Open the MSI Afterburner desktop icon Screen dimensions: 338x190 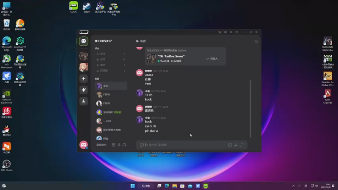pos(6,61)
